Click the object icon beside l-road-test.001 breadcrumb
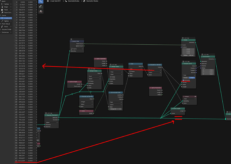This screenshot has height=164, width=231. pyautogui.click(x=48, y=1)
